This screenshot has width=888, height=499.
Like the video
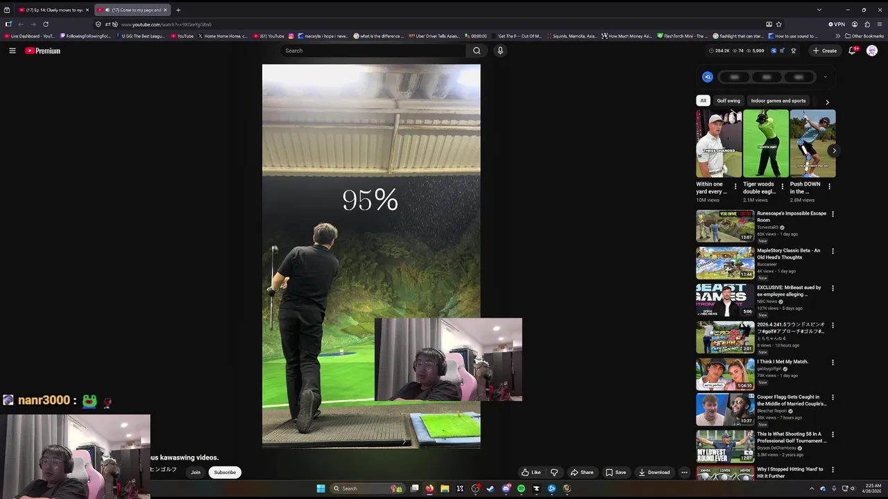pos(531,473)
